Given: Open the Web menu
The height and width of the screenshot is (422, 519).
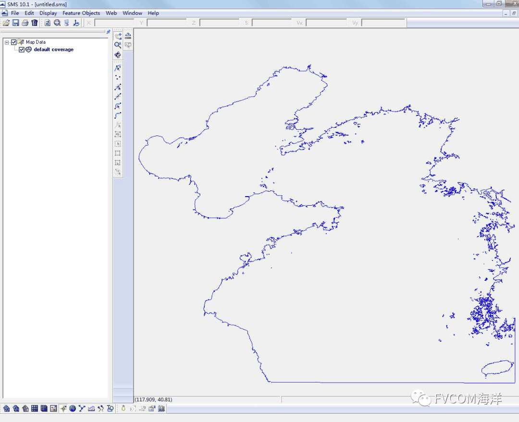Looking at the screenshot, I should [x=111, y=13].
